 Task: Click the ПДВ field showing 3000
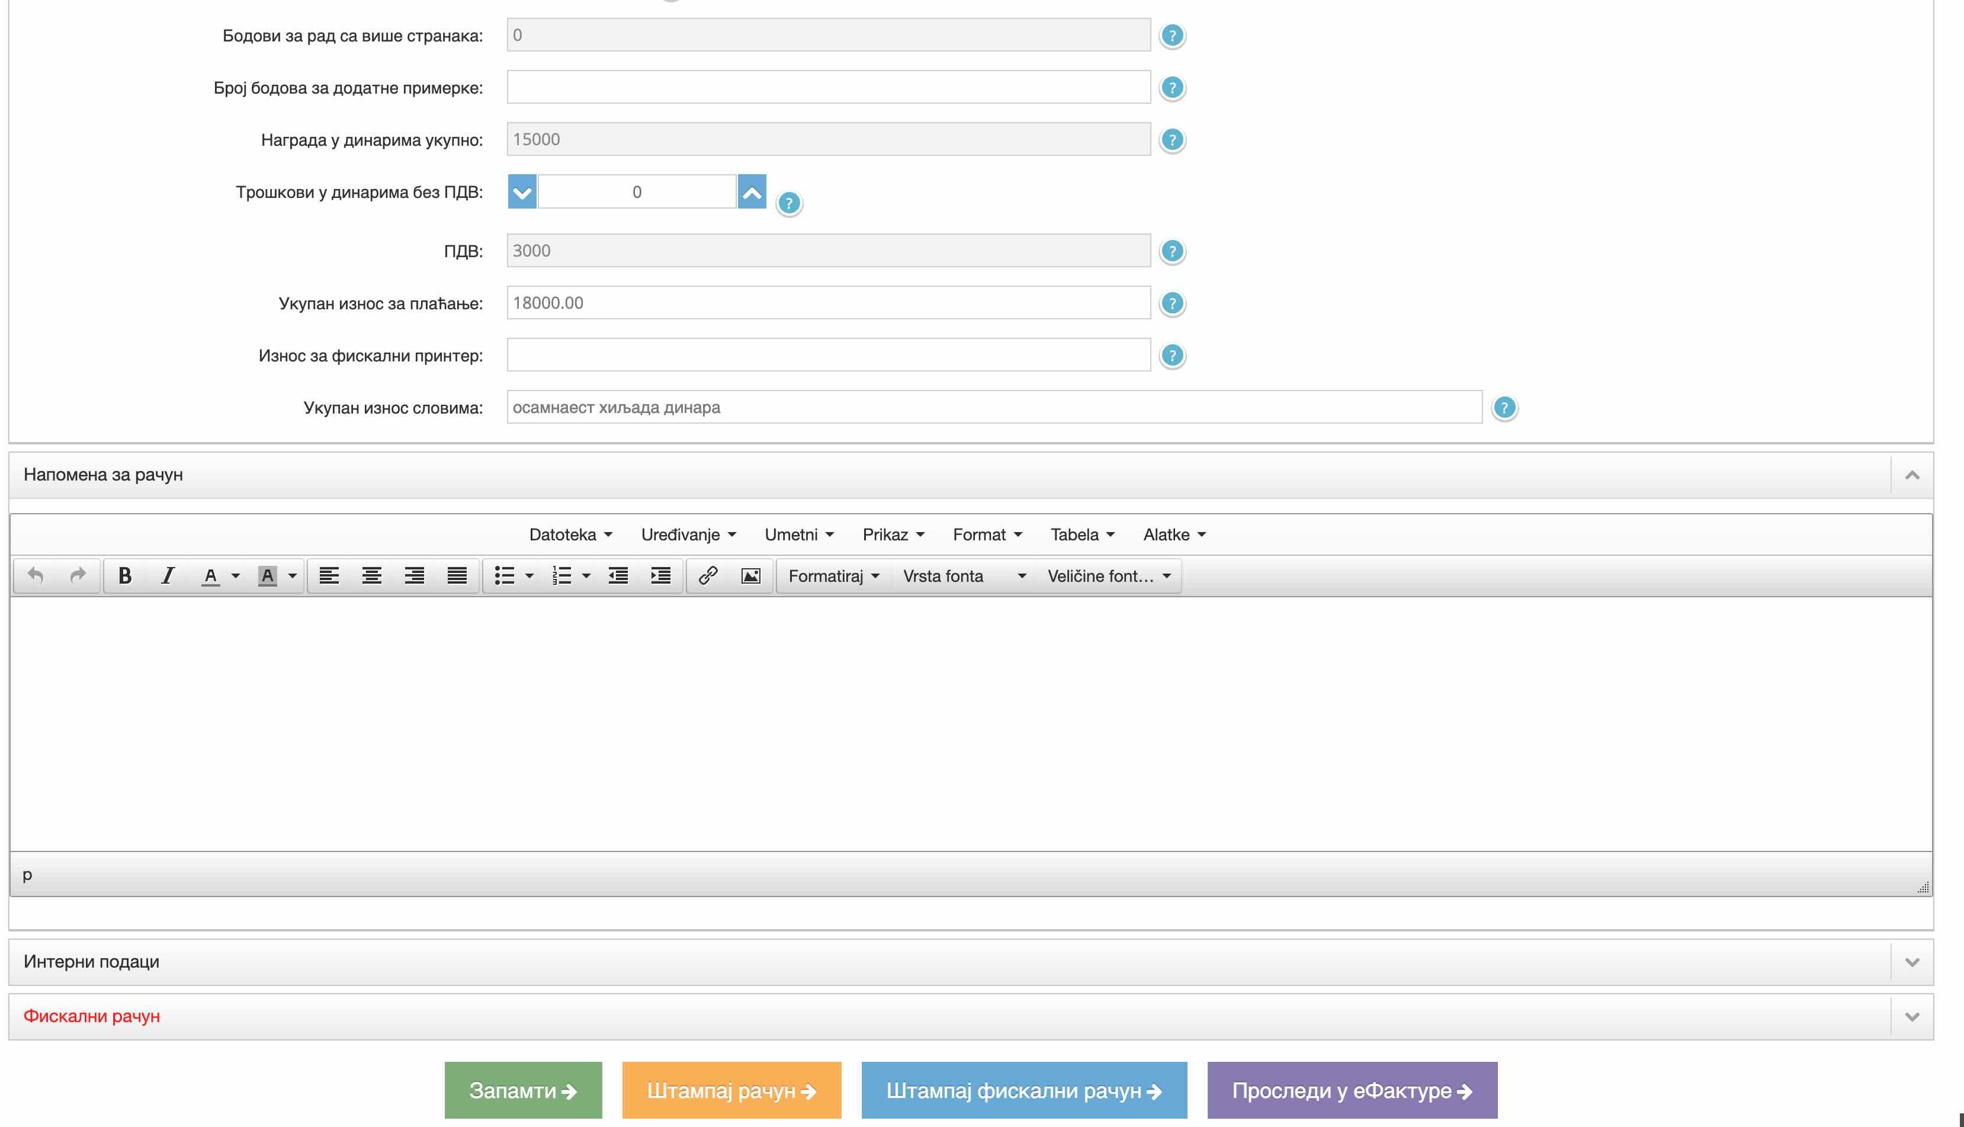click(829, 250)
